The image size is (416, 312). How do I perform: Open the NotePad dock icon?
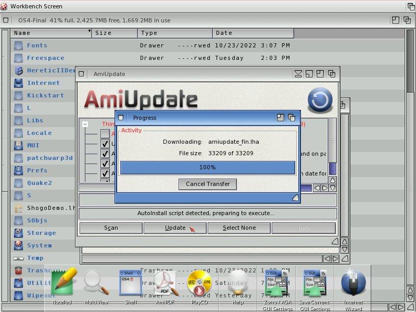click(x=63, y=282)
